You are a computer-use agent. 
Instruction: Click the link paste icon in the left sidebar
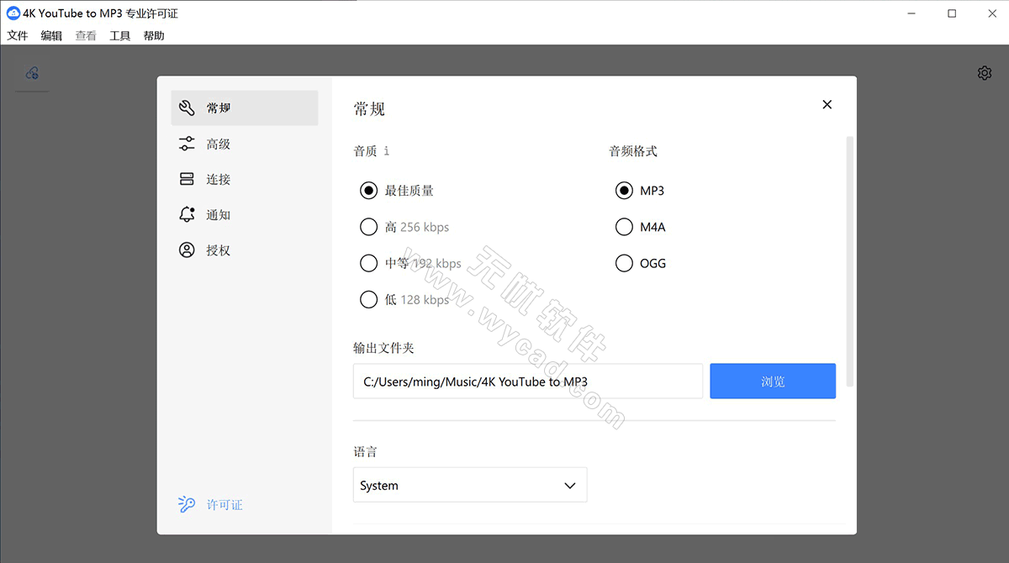[x=32, y=73]
